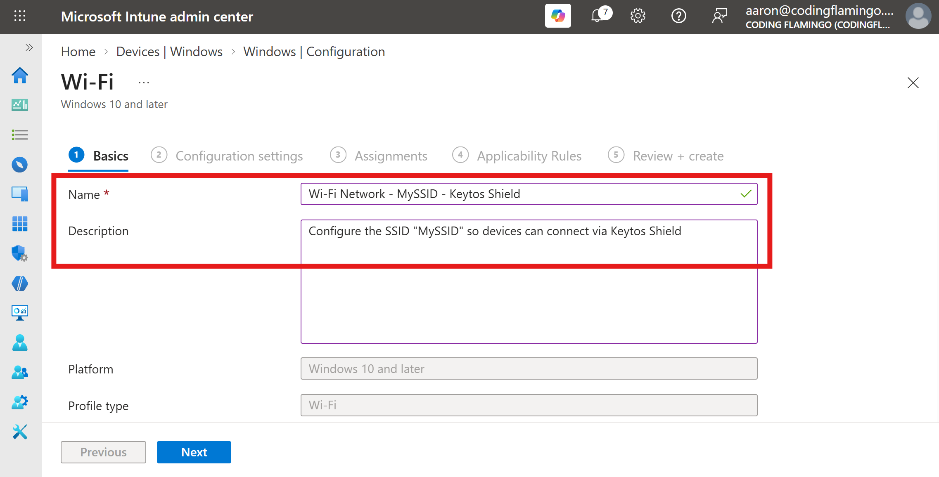
Task: Go to Home breadcrumb
Action: tap(78, 52)
